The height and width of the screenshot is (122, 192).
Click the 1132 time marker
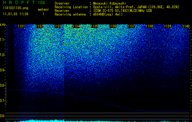point(40,26)
